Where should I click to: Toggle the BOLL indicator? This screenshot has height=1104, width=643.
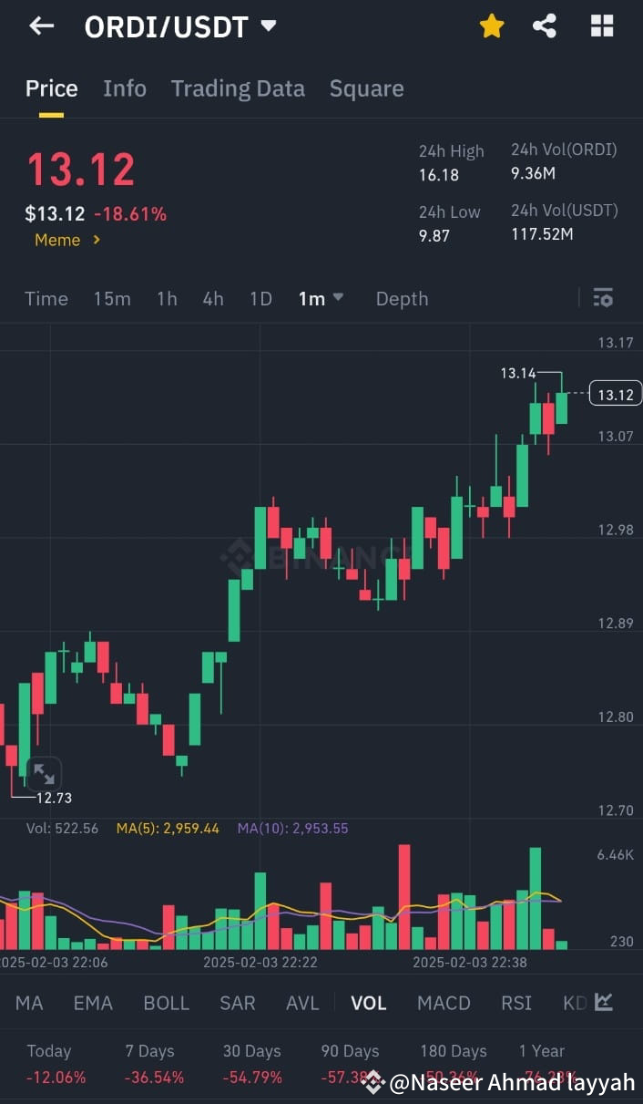167,1003
